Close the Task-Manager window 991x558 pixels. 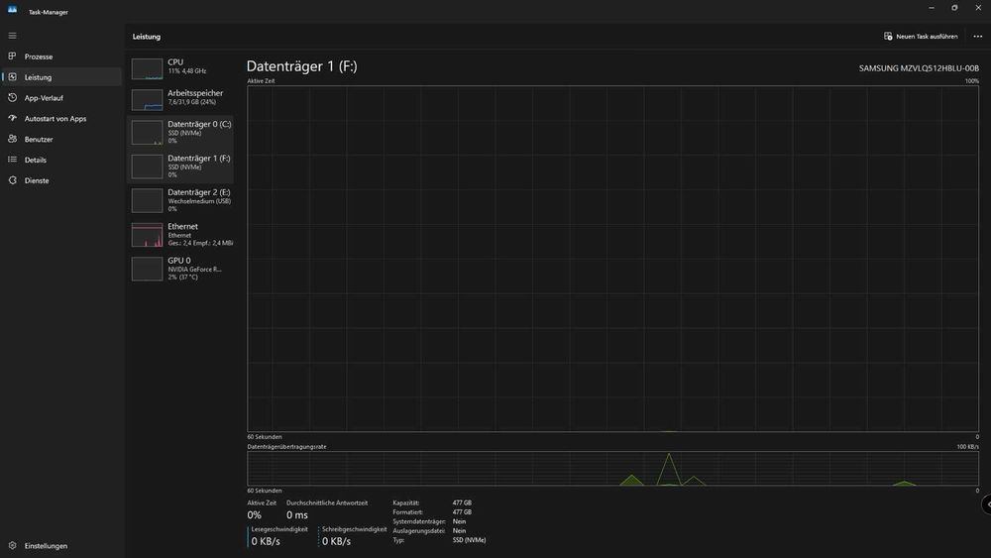(x=978, y=8)
